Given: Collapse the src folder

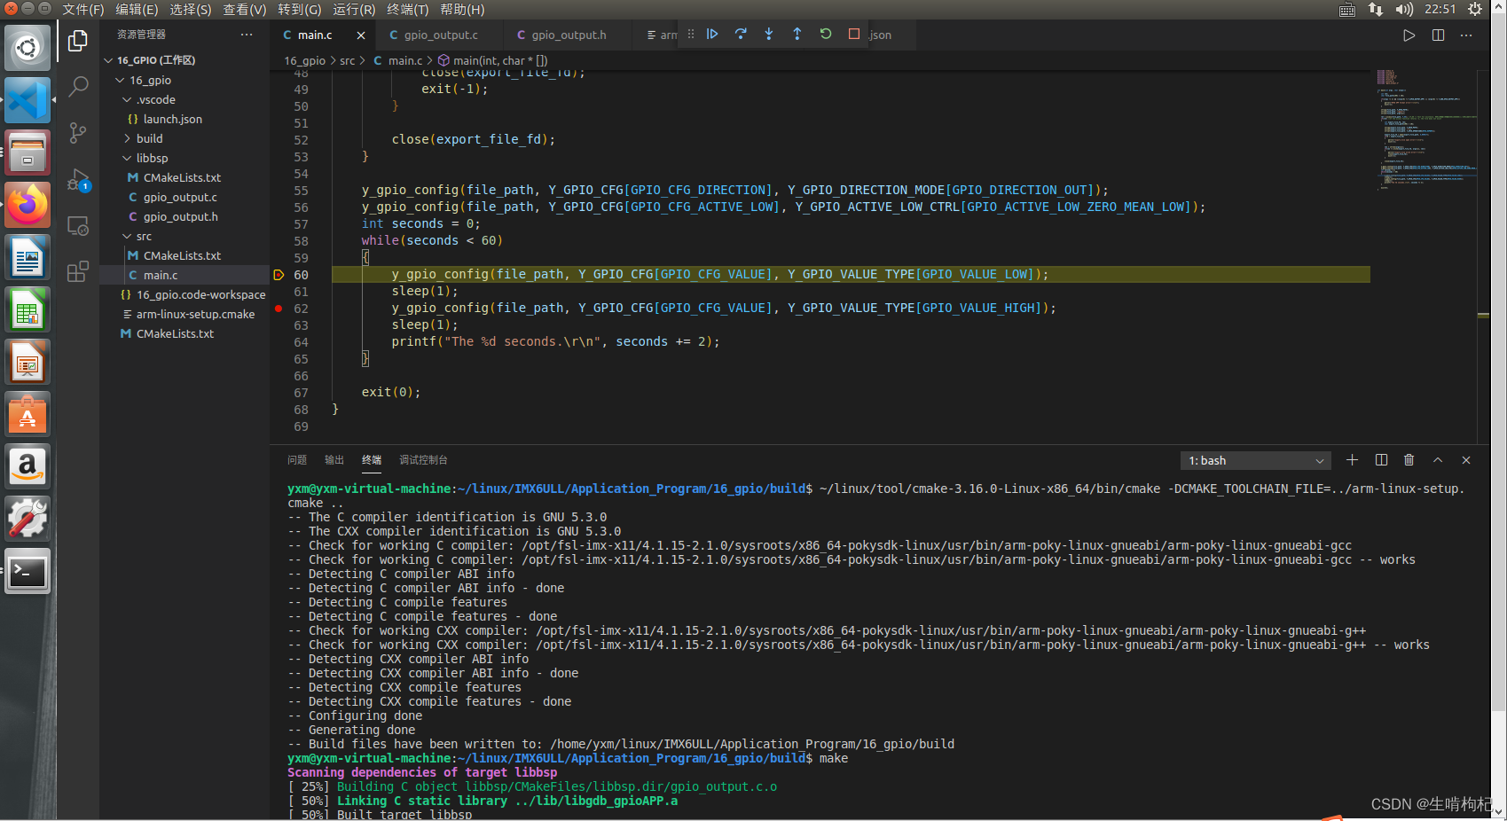Looking at the screenshot, I should pyautogui.click(x=127, y=236).
